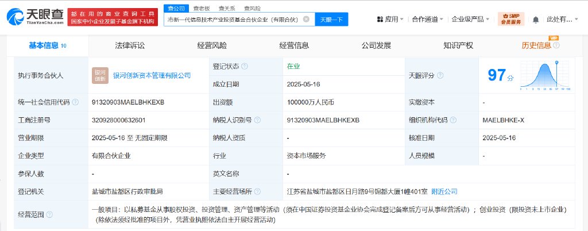Viewport: 588px width, 231px height.
Task: Select the 查老板 search tab
Action: [202, 8]
